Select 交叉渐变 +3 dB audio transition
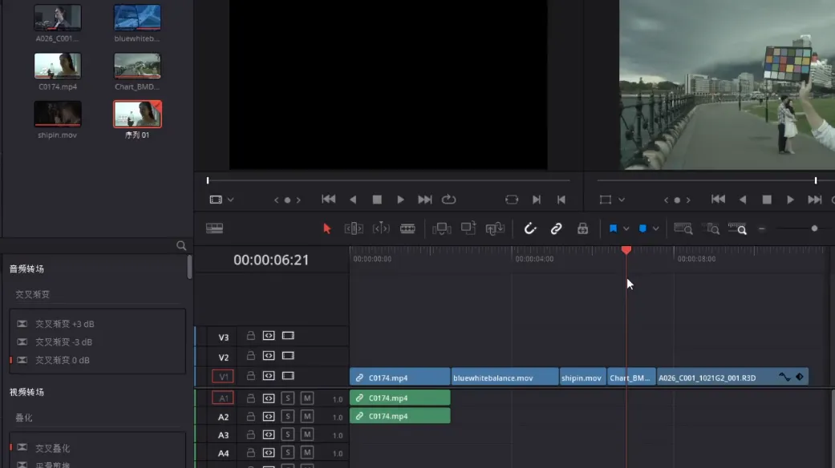Screen dimensions: 835x468 coord(65,325)
